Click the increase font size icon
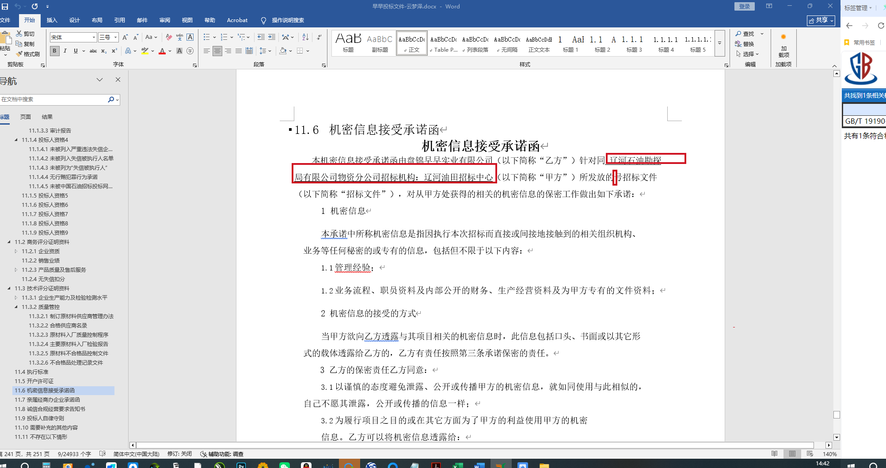The image size is (886, 468). coord(125,37)
